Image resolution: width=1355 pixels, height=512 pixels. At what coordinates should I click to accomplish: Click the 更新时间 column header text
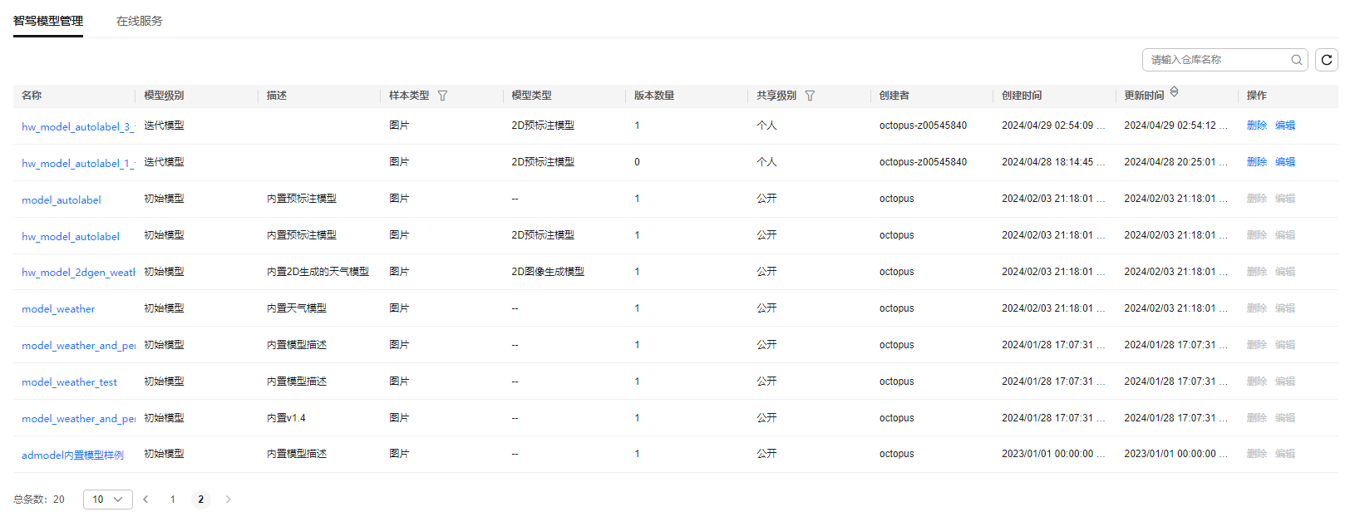pyautogui.click(x=1144, y=96)
